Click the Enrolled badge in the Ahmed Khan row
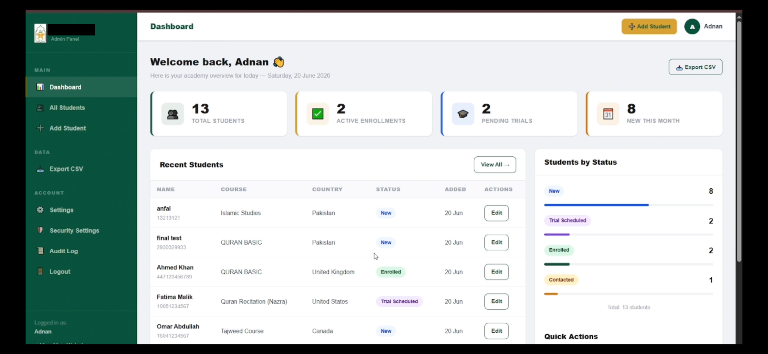This screenshot has width=768, height=354. pos(391,272)
